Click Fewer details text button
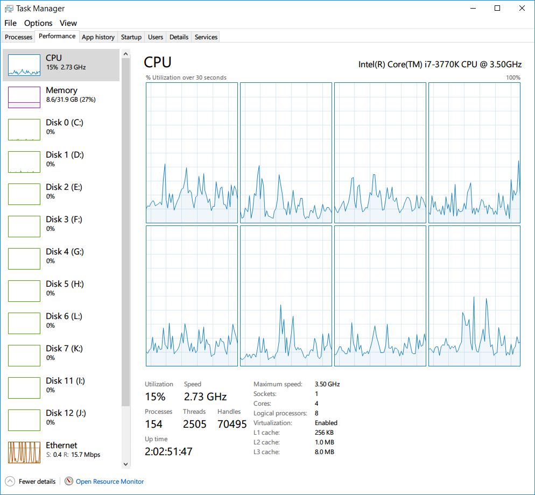 click(x=37, y=482)
